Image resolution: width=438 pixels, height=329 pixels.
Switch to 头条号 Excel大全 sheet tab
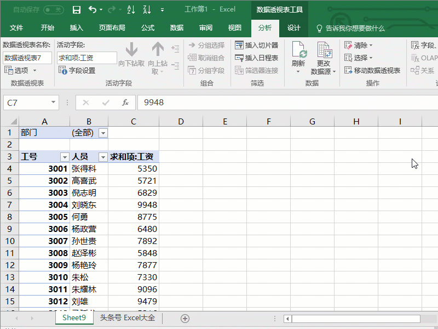coord(128,318)
